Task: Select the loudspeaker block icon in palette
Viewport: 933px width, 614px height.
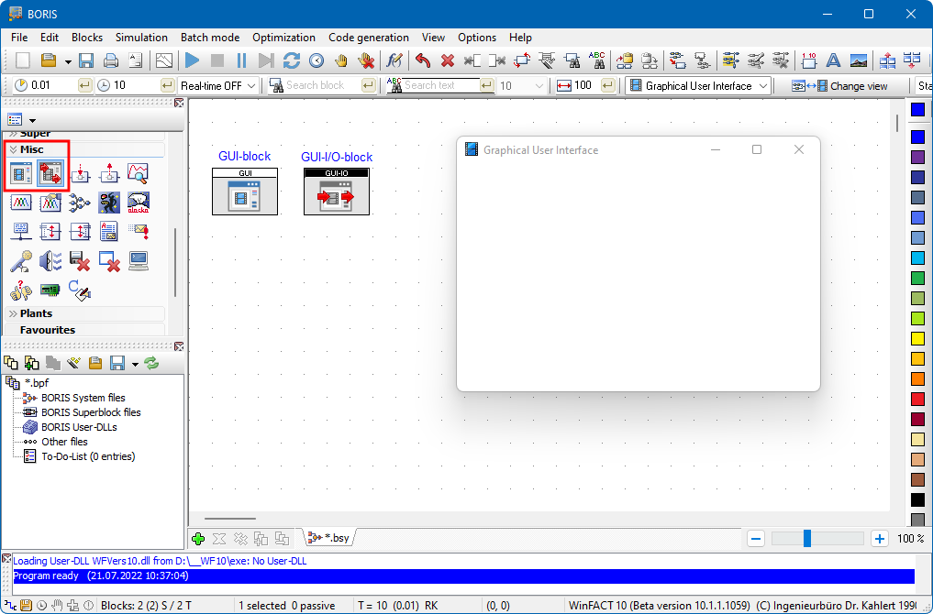Action: pyautogui.click(x=50, y=261)
